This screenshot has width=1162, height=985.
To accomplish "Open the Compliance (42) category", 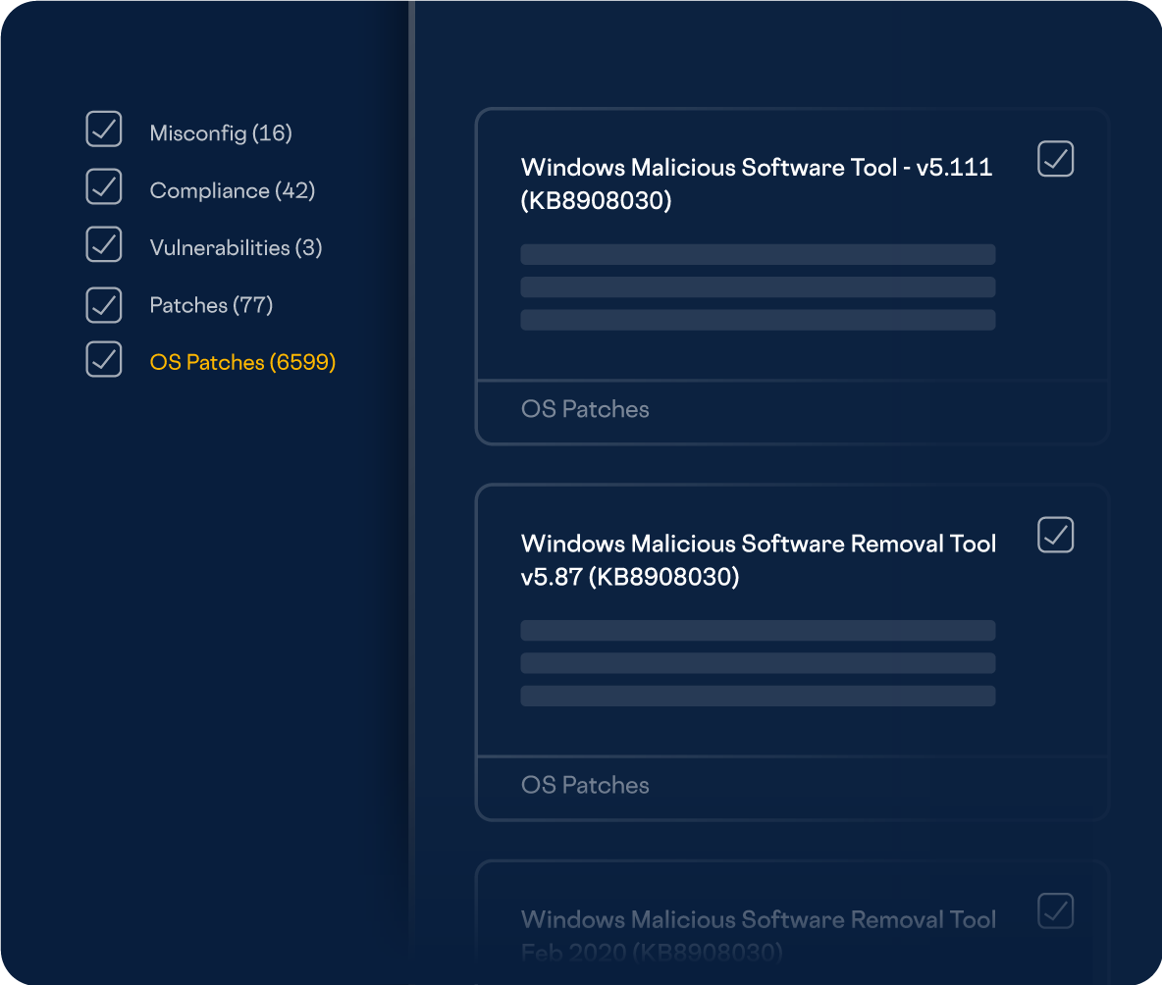I will point(232,190).
